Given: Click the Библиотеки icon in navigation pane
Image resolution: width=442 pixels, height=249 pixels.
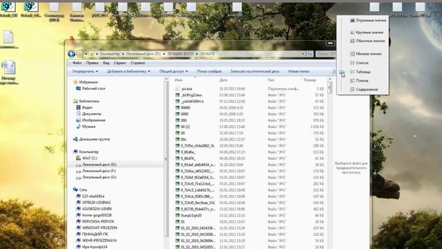Looking at the screenshot, I should coord(75,101).
